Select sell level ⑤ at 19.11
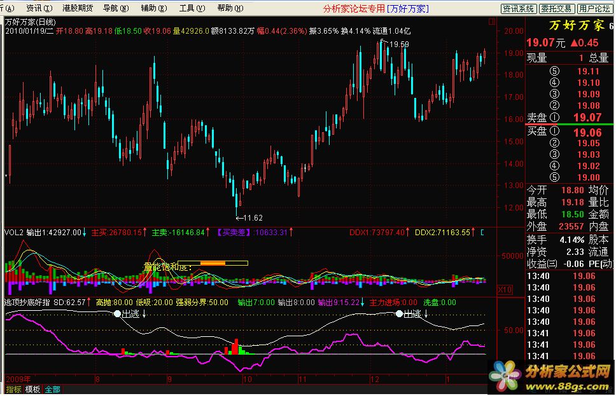The height and width of the screenshot is (396, 616). click(x=575, y=71)
